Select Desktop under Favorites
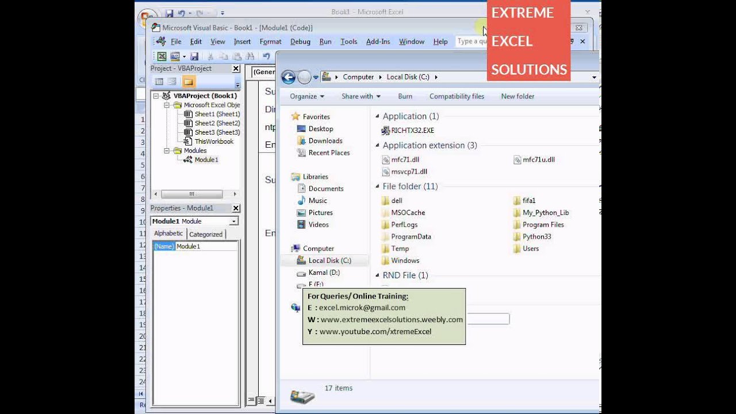Image resolution: width=736 pixels, height=414 pixels. [320, 129]
